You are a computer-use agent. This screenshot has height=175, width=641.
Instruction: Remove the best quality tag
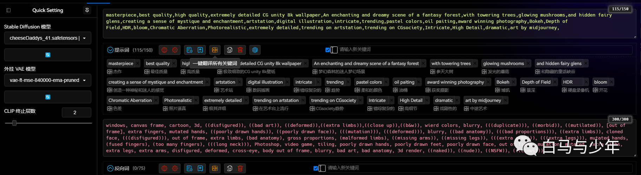(174, 64)
